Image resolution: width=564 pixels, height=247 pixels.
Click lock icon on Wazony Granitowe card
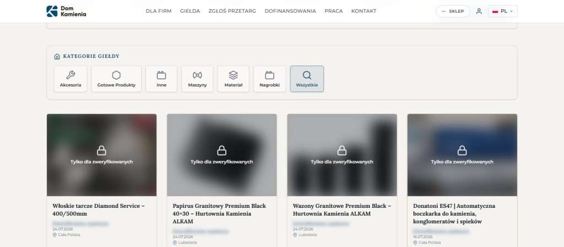pos(342,151)
